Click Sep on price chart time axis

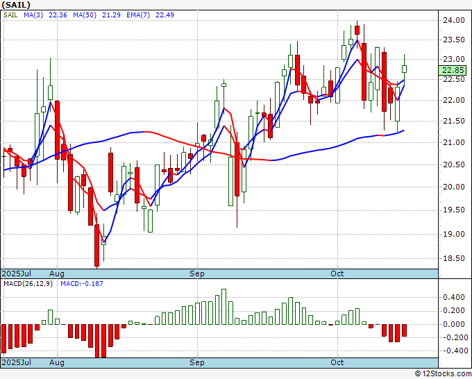(197, 273)
